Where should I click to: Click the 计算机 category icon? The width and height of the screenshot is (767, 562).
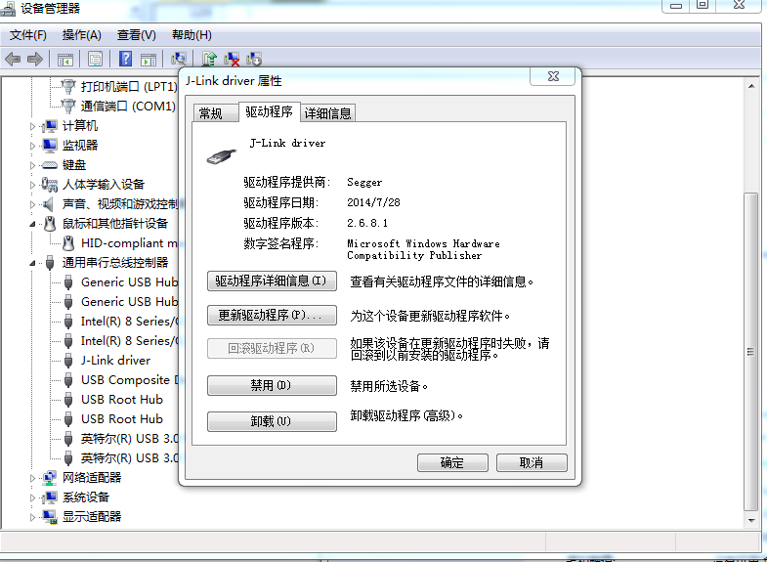50,126
